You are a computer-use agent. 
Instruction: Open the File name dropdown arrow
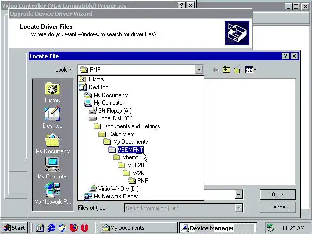point(238,195)
